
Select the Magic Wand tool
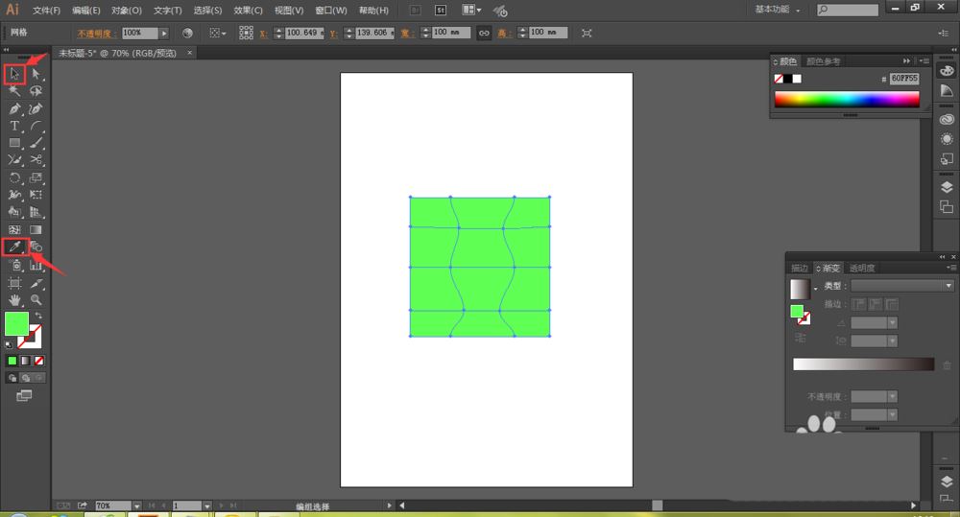pos(14,91)
